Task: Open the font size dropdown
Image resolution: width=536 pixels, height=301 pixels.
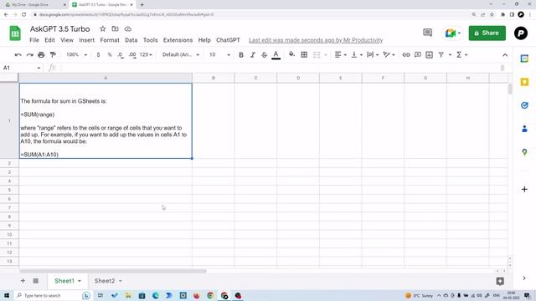Action: [x=219, y=54]
